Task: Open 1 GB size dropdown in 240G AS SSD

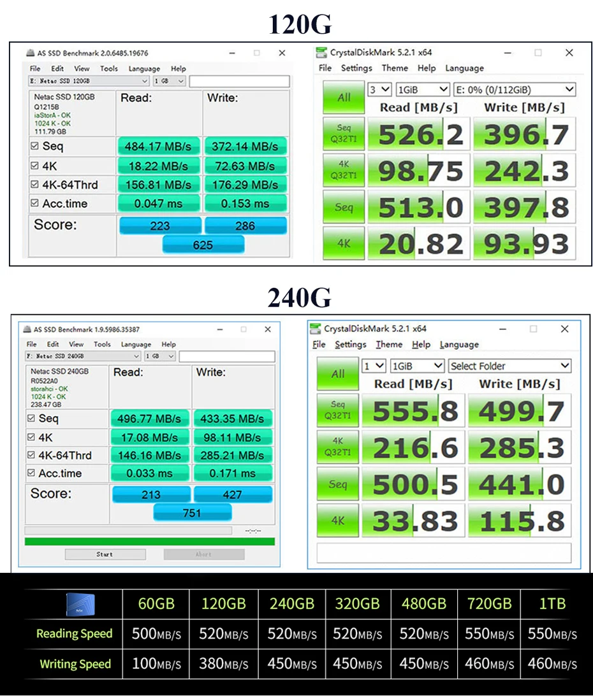Action: pyautogui.click(x=160, y=356)
